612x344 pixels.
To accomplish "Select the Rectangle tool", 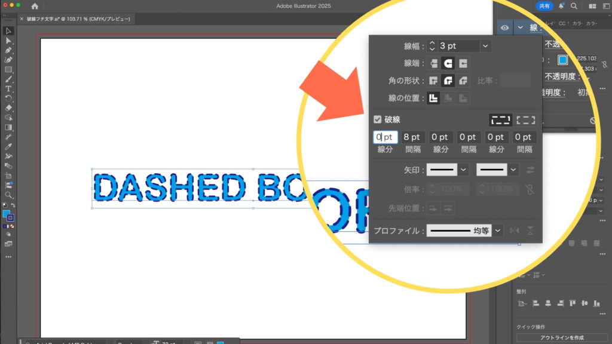I will [8, 69].
